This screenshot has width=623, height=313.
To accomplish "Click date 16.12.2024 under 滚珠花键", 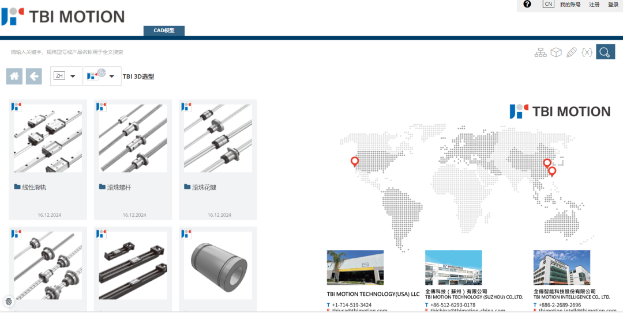I will (x=219, y=215).
